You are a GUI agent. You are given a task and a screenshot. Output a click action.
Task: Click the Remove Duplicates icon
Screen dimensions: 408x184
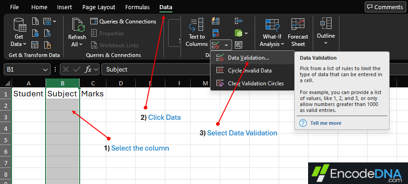[x=216, y=33]
